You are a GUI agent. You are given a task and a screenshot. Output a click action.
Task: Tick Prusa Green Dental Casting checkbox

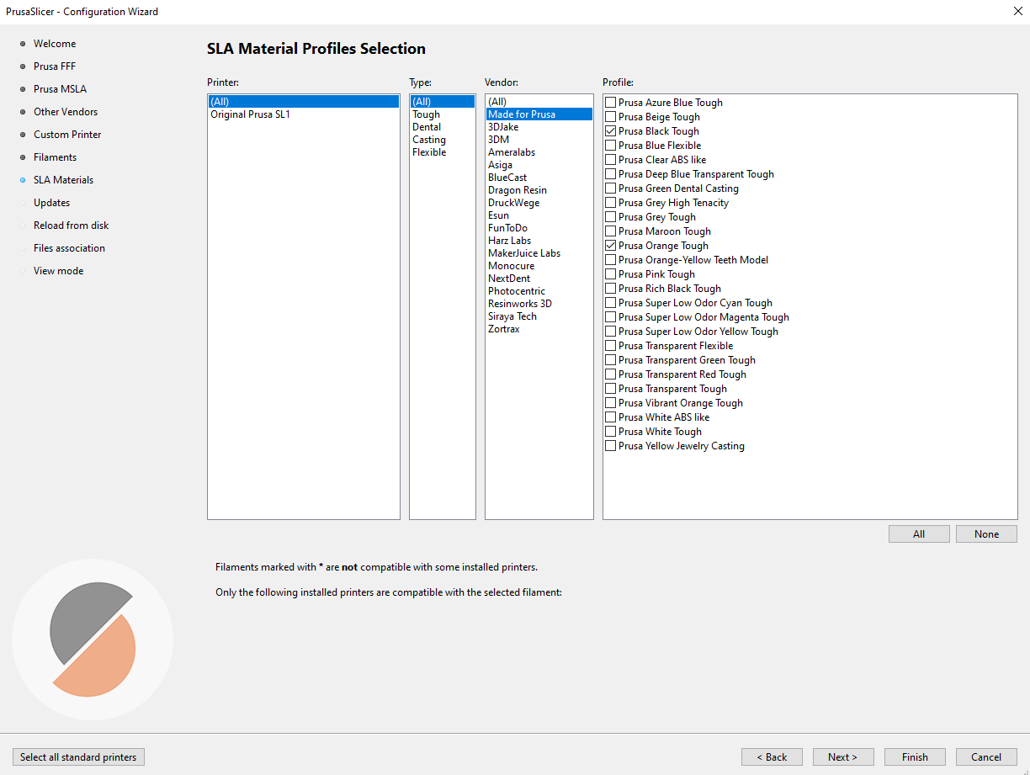tap(610, 188)
